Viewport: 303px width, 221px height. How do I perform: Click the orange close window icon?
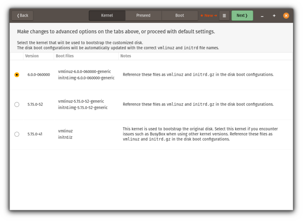(286, 16)
